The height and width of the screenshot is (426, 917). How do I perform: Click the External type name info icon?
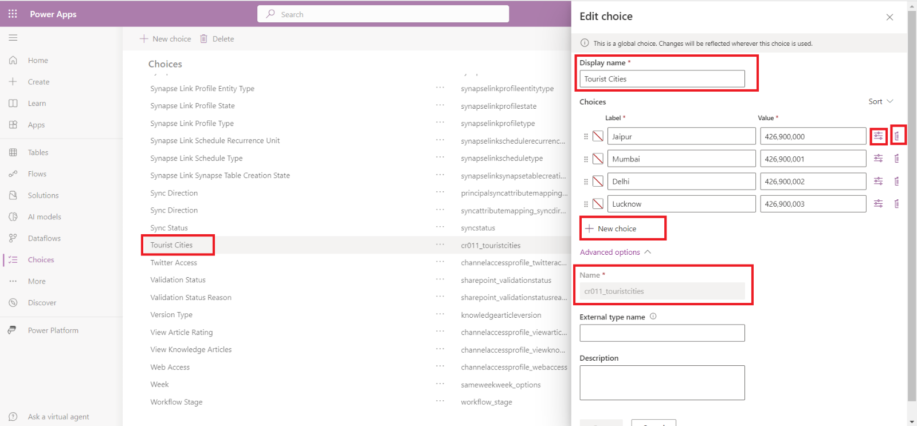[653, 317]
